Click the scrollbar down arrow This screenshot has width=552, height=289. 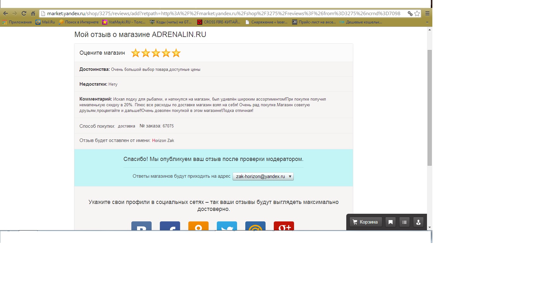coord(430,227)
